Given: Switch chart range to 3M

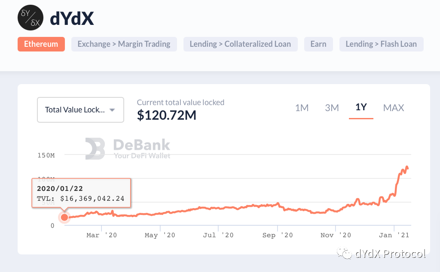Looking at the screenshot, I should click(332, 108).
